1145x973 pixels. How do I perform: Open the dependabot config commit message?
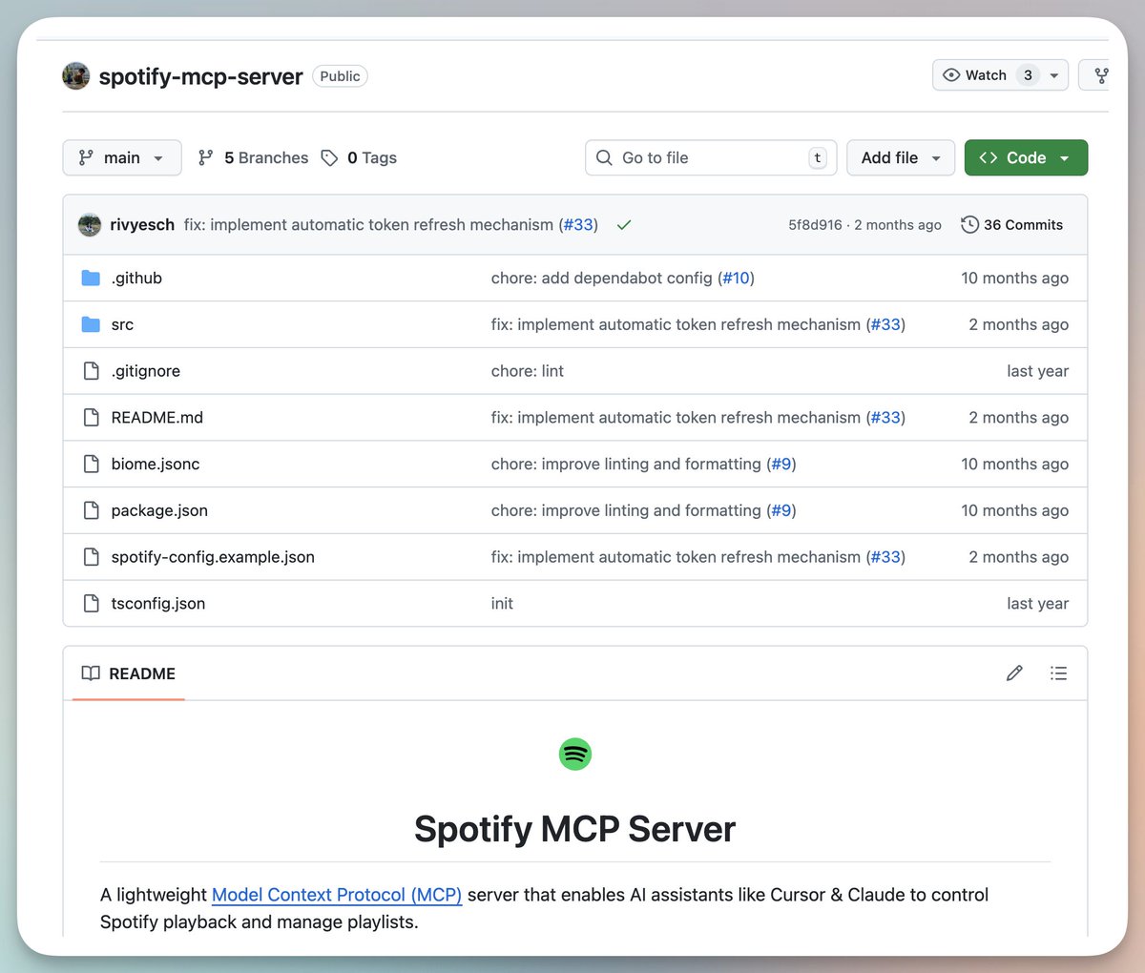coord(601,278)
